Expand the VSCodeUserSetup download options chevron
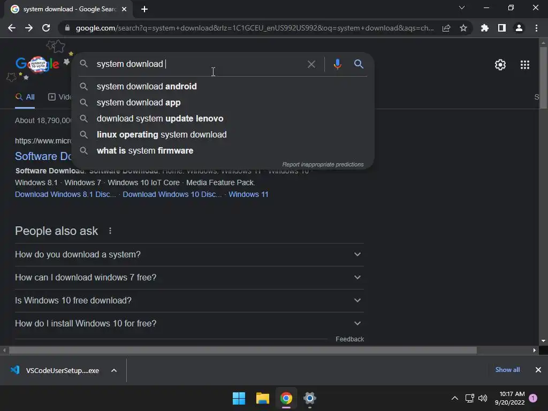Screen dimensions: 548x411 pos(114,370)
